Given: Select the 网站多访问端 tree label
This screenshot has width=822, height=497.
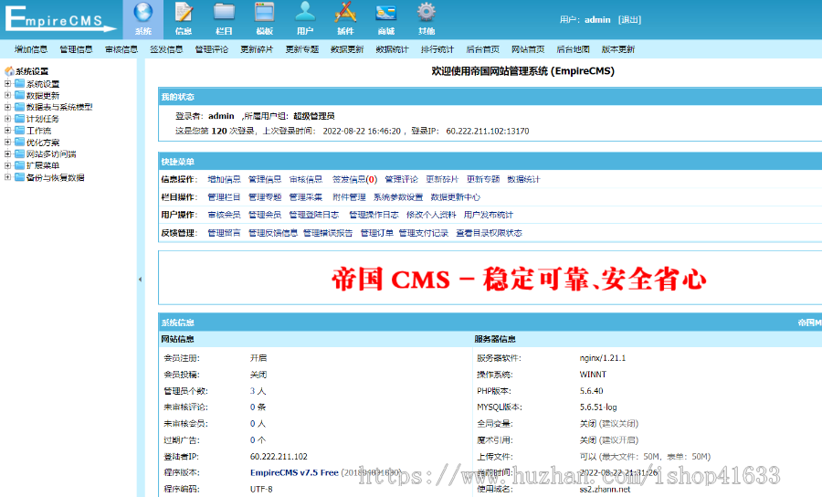Looking at the screenshot, I should click(x=51, y=154).
